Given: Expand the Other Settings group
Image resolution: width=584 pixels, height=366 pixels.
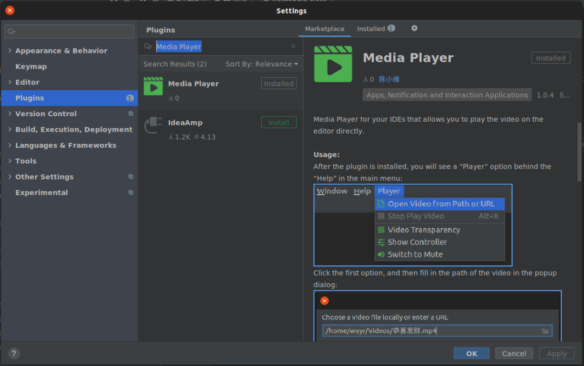Looking at the screenshot, I should (x=10, y=176).
